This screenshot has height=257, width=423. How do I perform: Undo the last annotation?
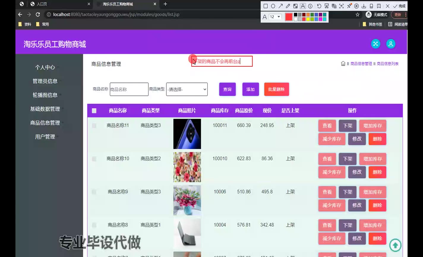click(319, 6)
